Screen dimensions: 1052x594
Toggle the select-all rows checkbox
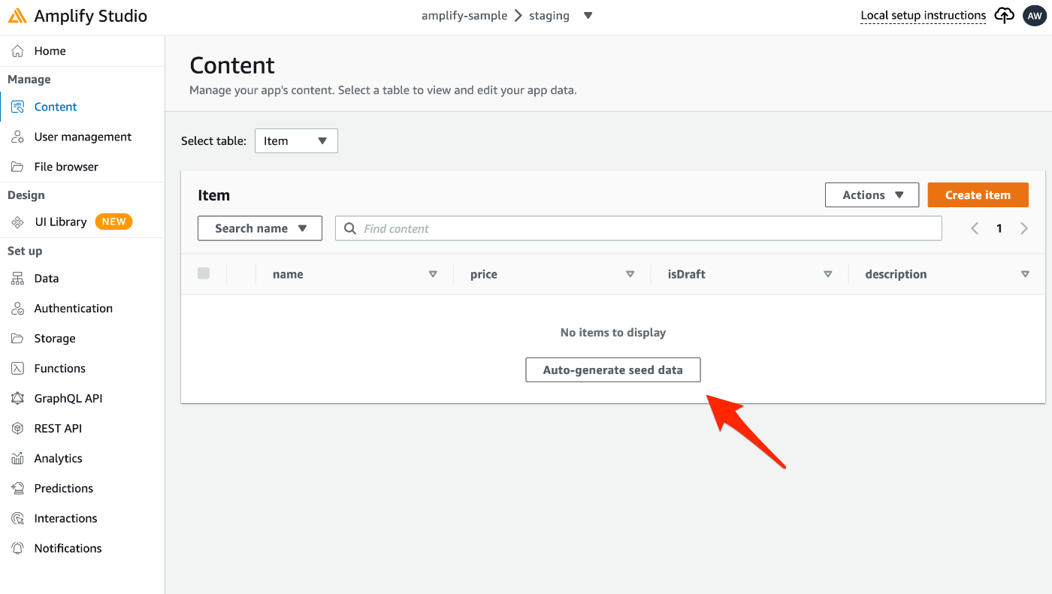click(204, 273)
